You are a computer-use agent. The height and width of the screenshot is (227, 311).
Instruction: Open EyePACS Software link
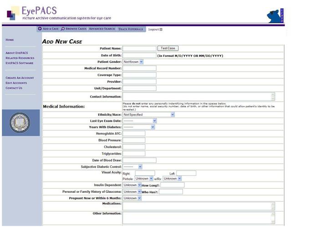pos(20,63)
